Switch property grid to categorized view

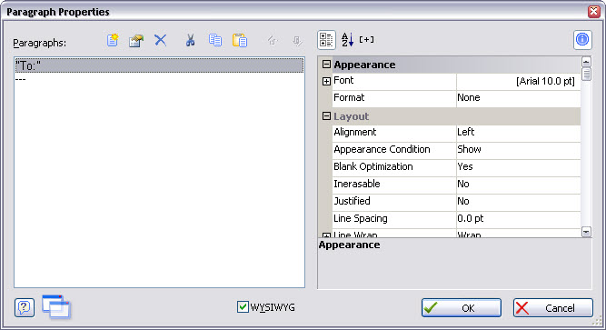click(326, 40)
